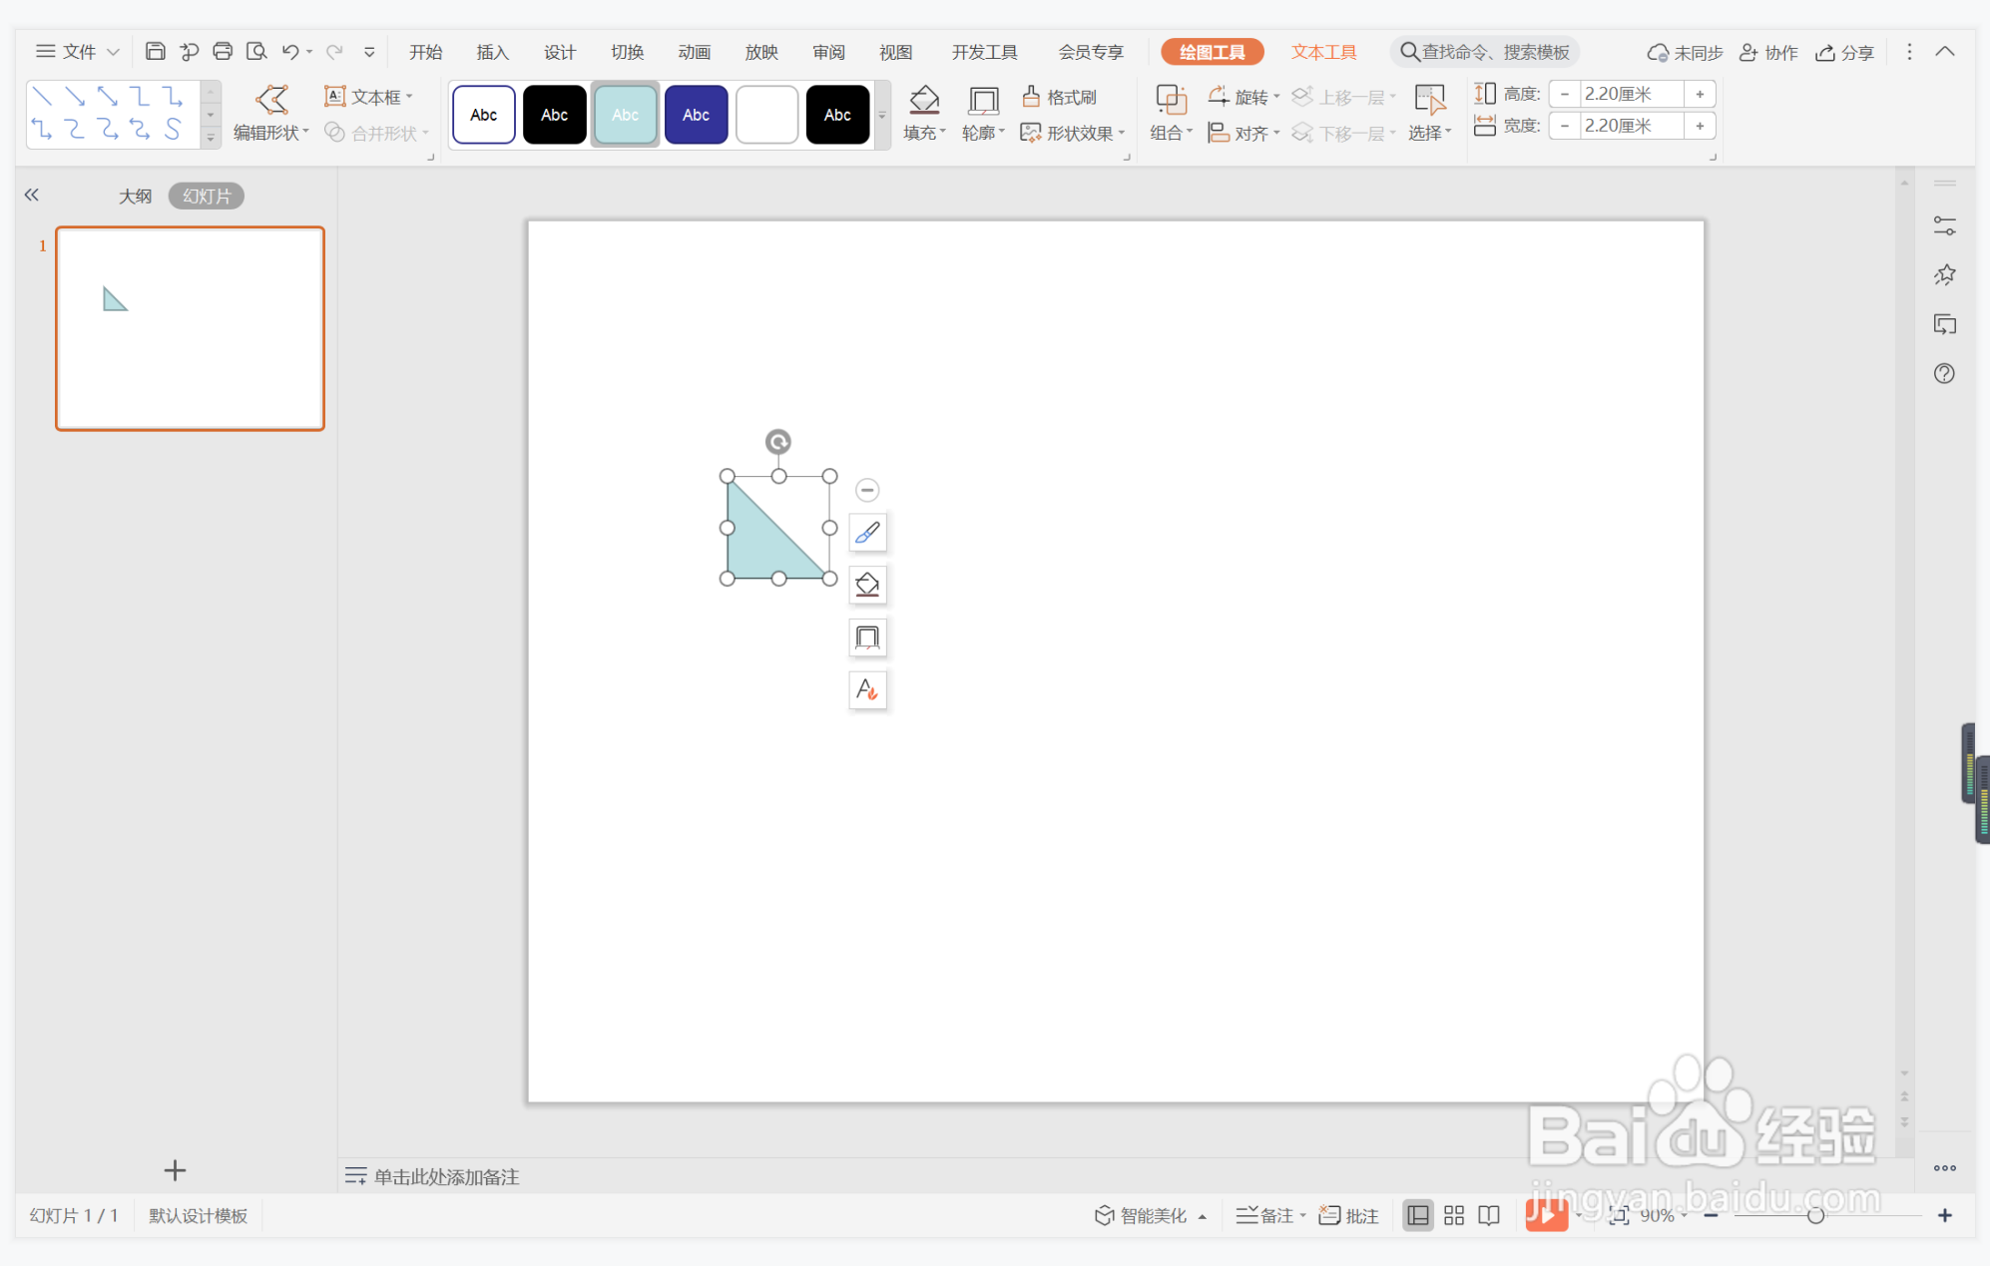This screenshot has width=1990, height=1266.
Task: Switch to the Outline (大纲) panel tab
Action: (x=135, y=196)
